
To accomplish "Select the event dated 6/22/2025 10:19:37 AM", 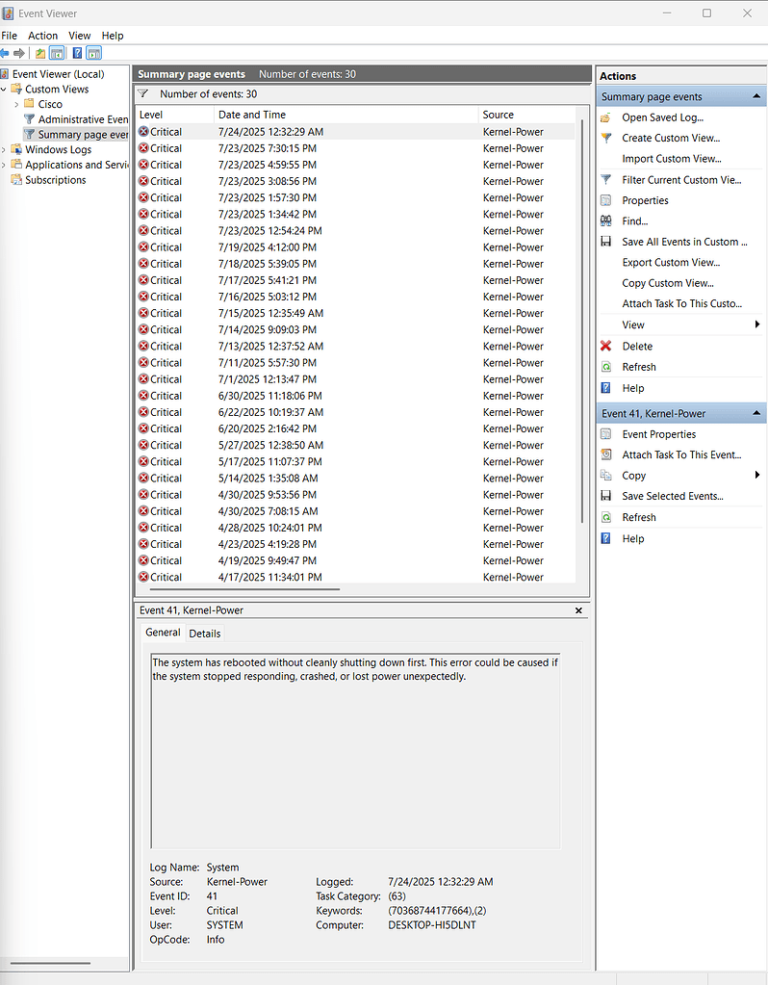I will click(355, 412).
